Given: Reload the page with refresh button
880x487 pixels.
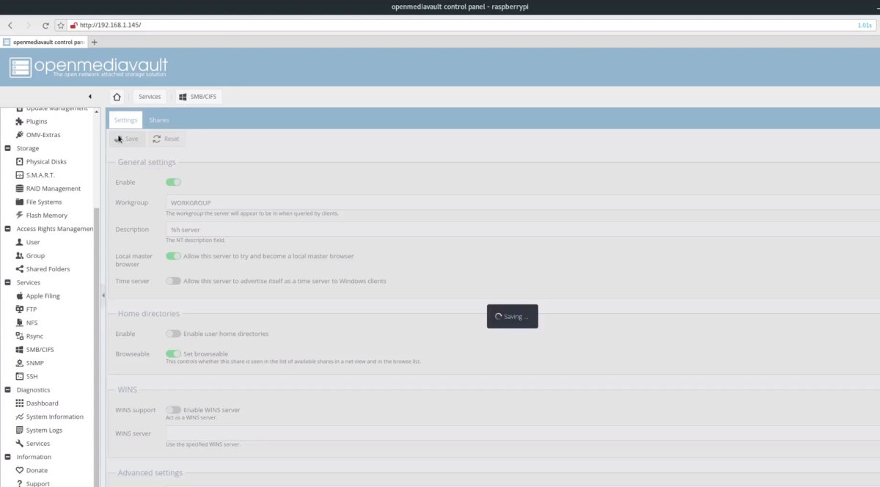Looking at the screenshot, I should [45, 25].
